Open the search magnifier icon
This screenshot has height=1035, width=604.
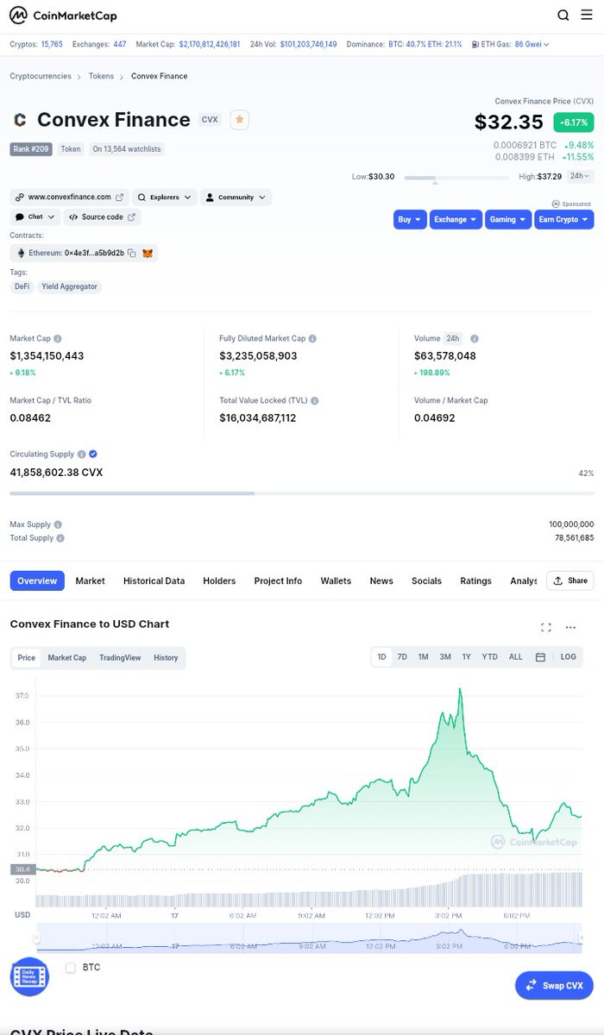(563, 15)
